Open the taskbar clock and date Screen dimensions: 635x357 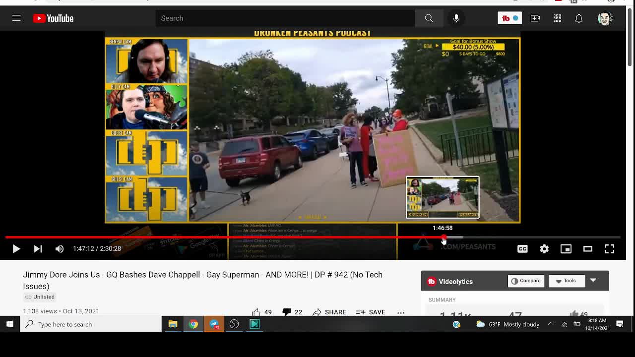[597, 324]
